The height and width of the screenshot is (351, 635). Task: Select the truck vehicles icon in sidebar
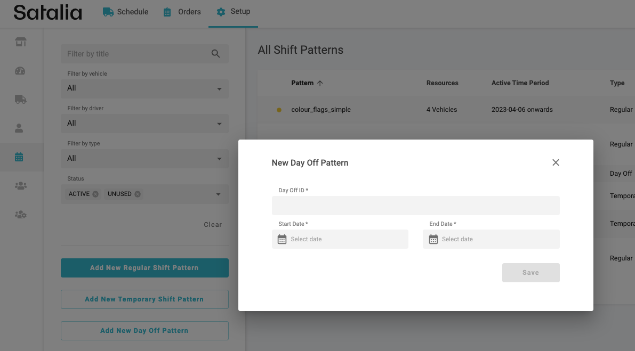click(20, 100)
